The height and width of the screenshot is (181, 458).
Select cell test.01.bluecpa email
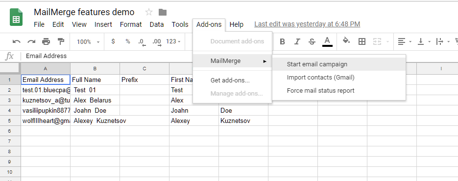tap(46, 90)
